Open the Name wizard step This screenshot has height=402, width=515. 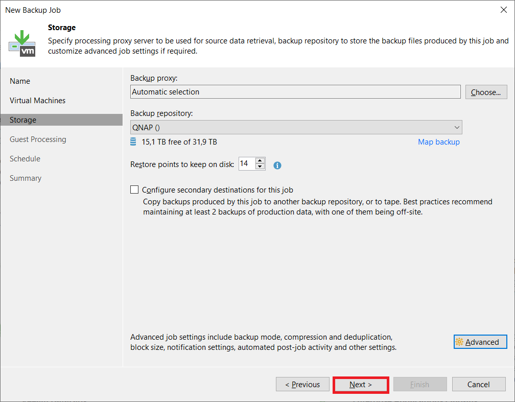tap(20, 81)
